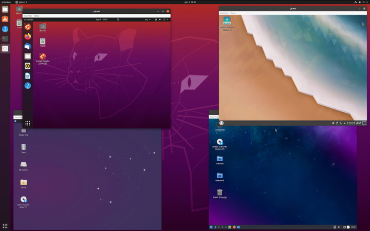The image size is (370, 231).
Task: Open the View menu in Kubuntu QEMU window
Action: (233, 13)
